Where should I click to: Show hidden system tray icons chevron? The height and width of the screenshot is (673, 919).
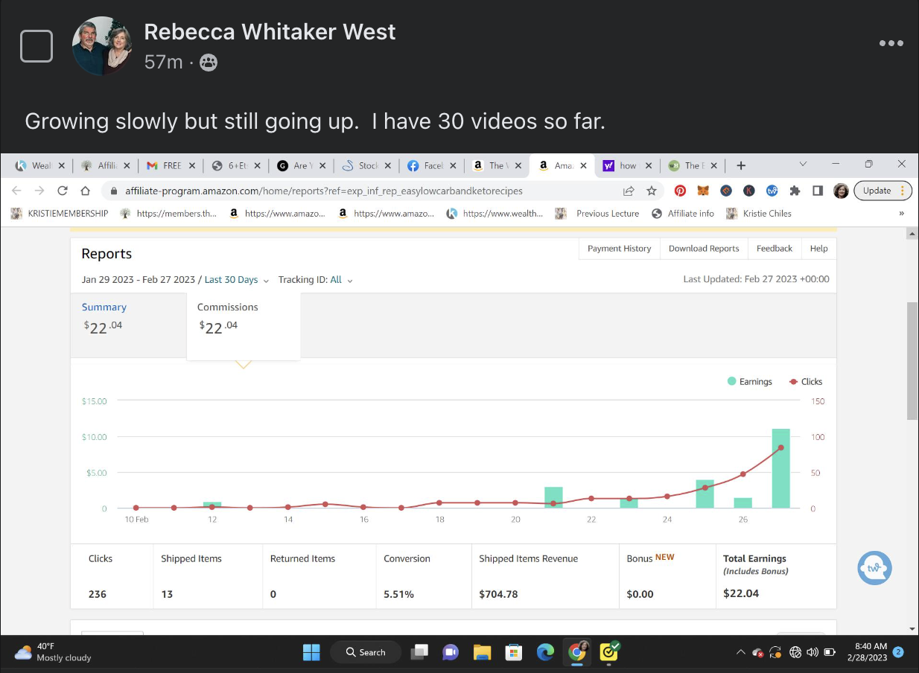pyautogui.click(x=740, y=652)
